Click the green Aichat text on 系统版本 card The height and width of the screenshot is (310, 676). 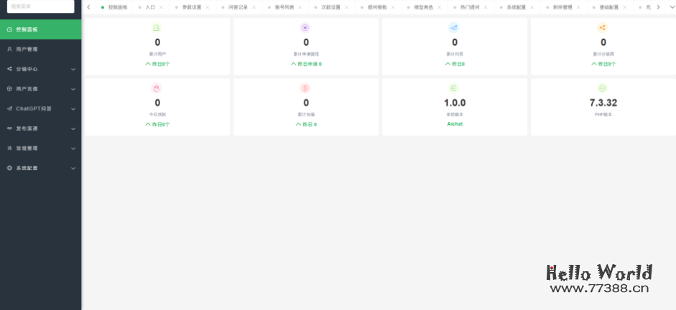pyautogui.click(x=455, y=124)
